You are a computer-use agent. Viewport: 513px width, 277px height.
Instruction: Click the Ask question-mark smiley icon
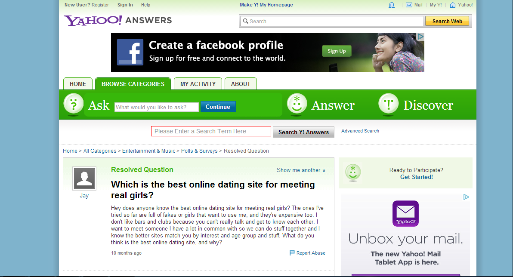pos(73,105)
